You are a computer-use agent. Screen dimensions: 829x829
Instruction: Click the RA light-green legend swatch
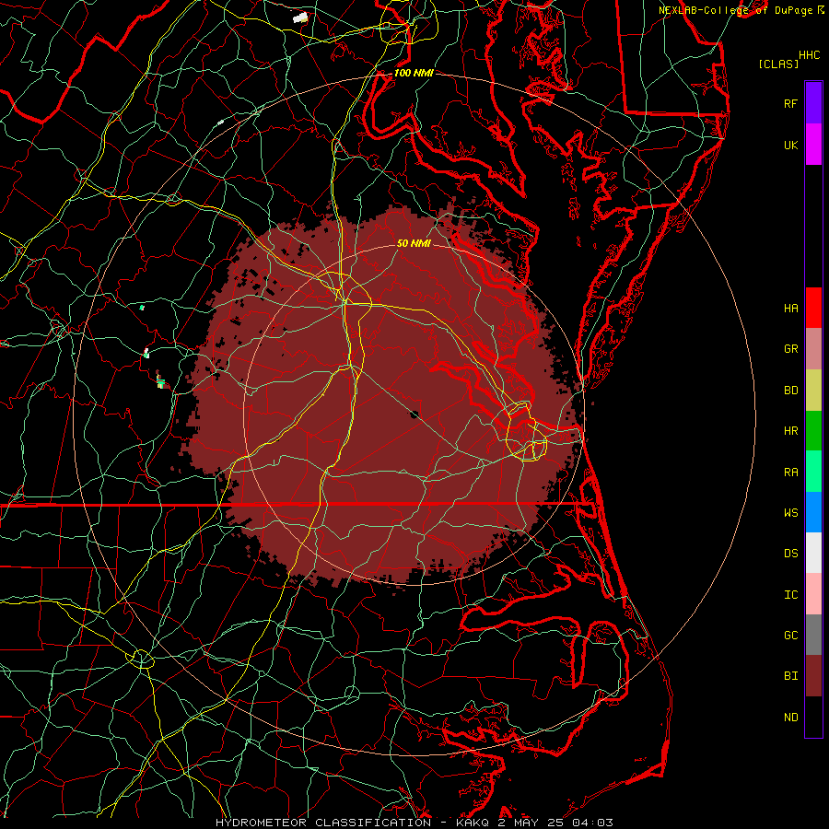coord(813,472)
